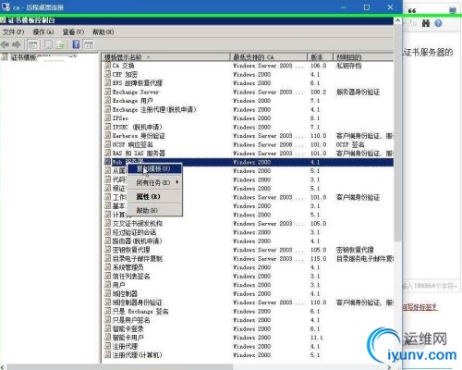Click the icon of the RAS 和 IAS 服务器 template
This screenshot has width=462, height=370.
pyautogui.click(x=107, y=153)
